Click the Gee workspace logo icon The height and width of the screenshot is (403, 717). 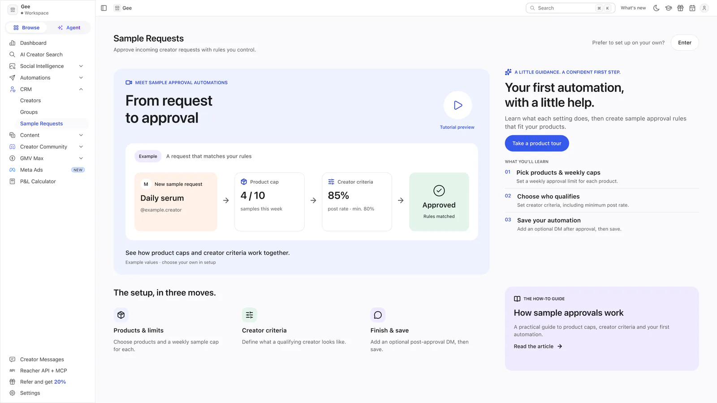(13, 10)
